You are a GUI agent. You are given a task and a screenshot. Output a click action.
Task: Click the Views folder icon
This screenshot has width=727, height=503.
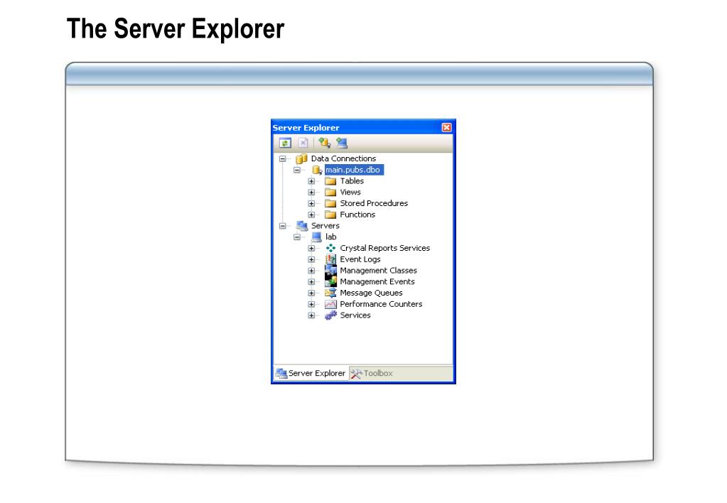point(330,193)
